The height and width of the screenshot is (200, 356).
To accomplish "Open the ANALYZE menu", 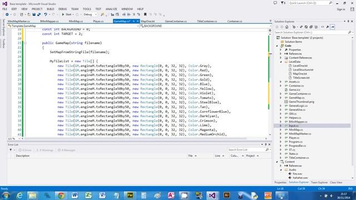I will [x=111, y=9].
